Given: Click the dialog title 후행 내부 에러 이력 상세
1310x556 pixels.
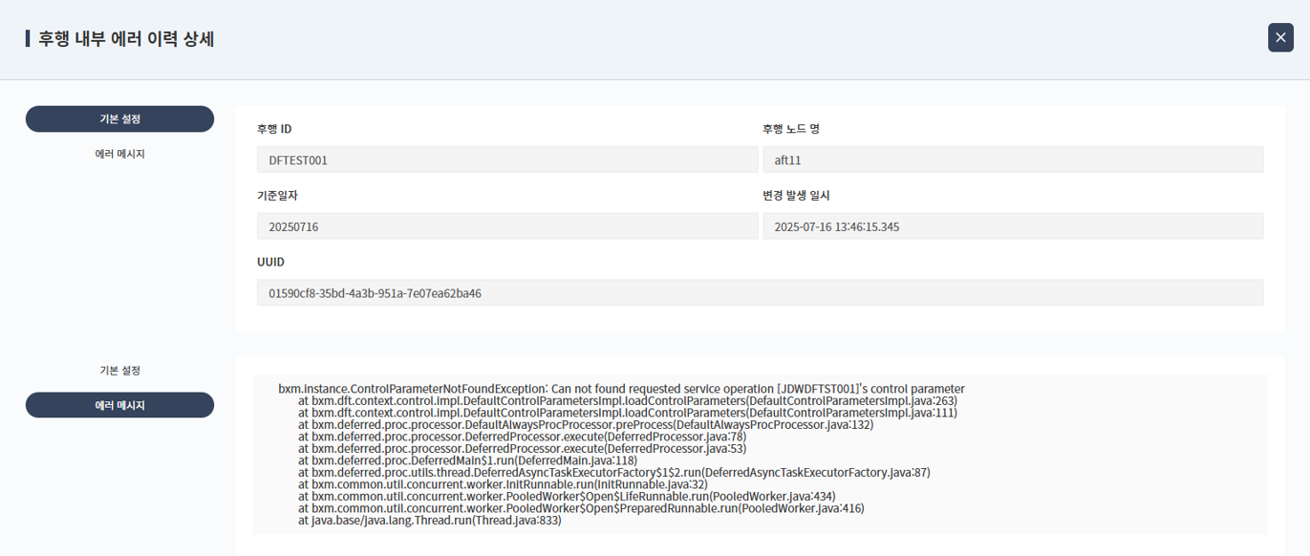Looking at the screenshot, I should (126, 39).
